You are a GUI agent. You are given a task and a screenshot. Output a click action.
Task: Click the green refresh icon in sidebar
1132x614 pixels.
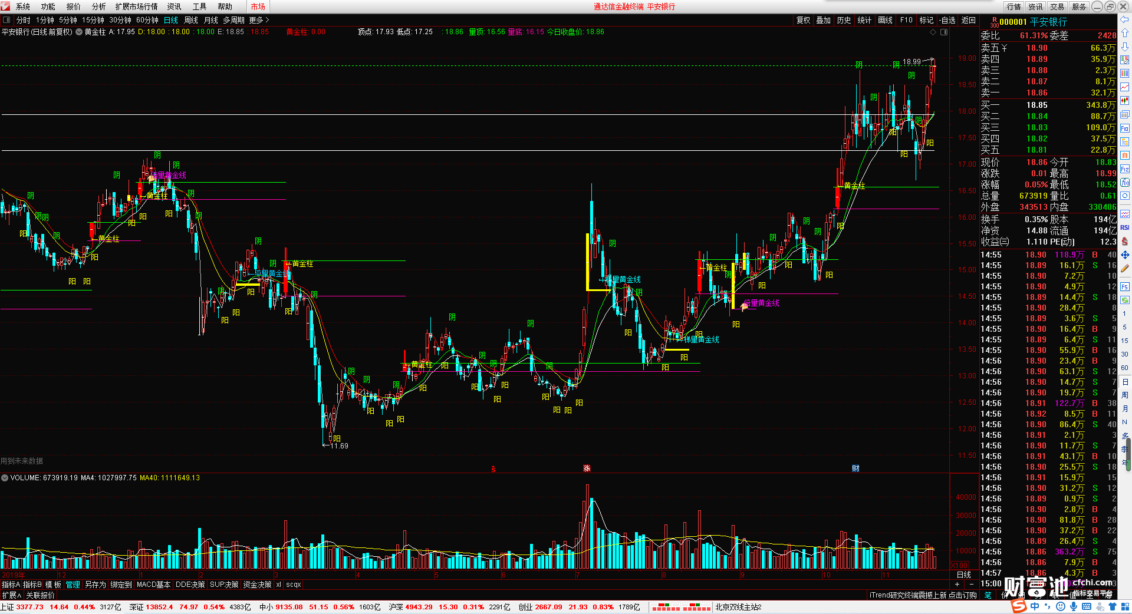click(x=1124, y=300)
